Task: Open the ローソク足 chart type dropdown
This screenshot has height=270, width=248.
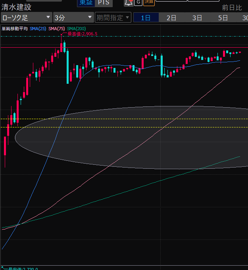Action: 26,17
